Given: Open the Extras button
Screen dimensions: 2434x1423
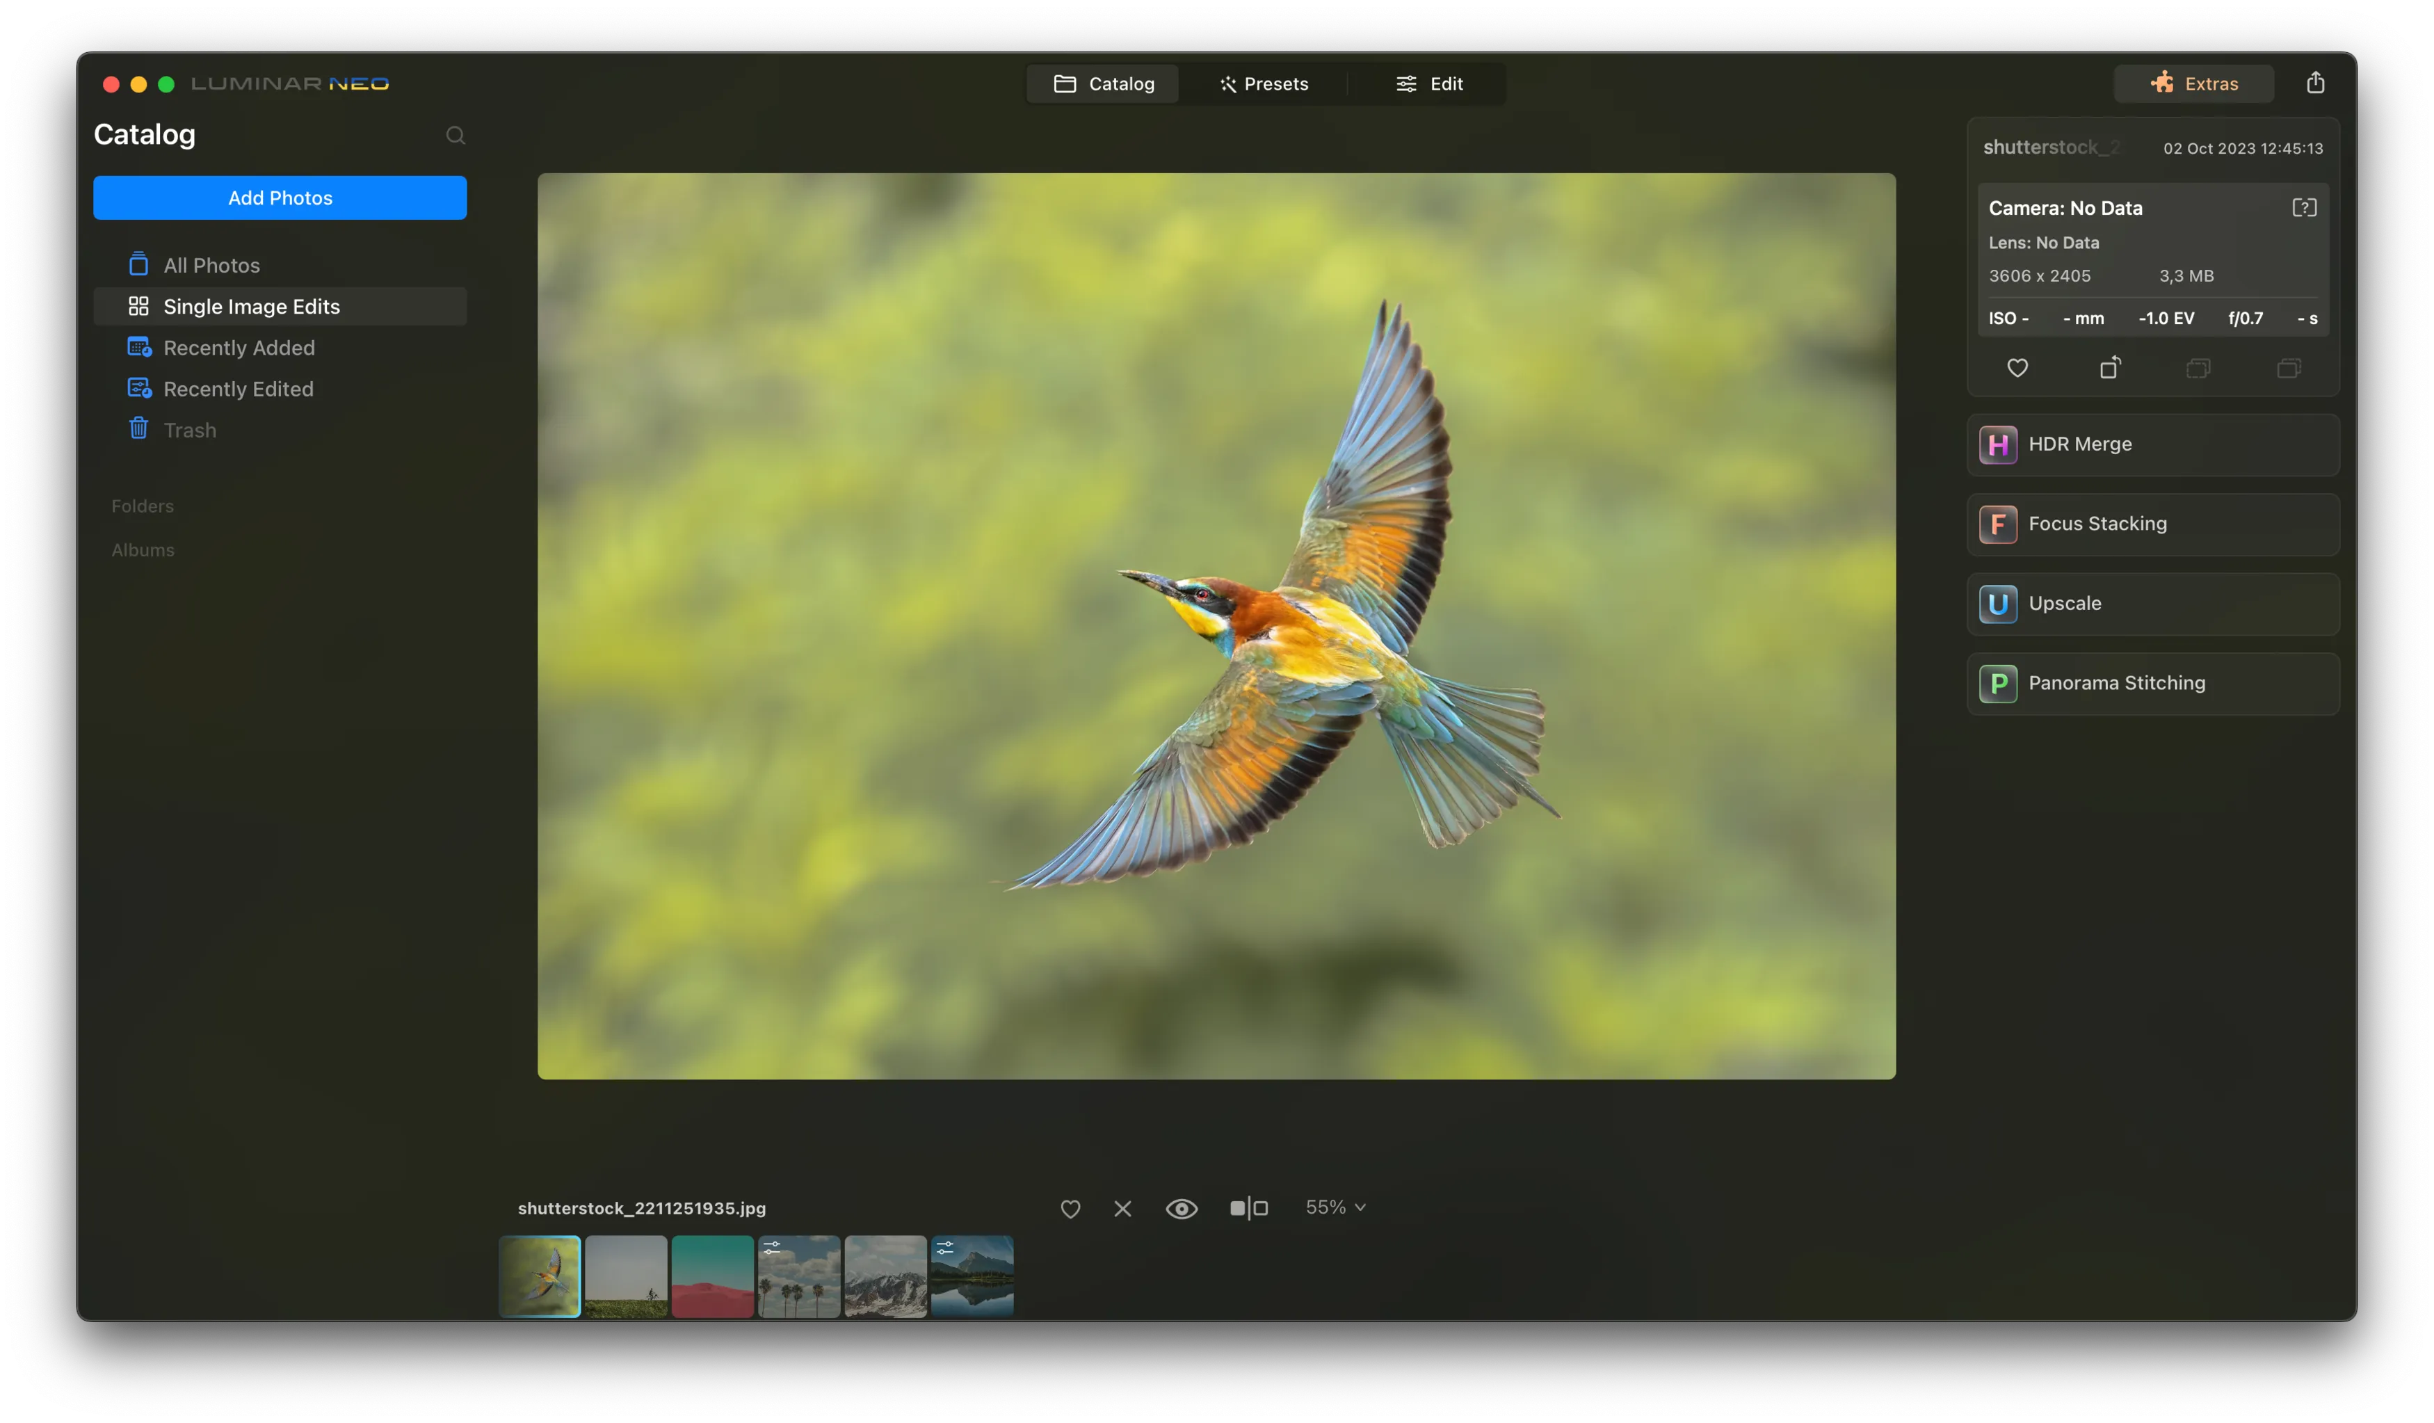Looking at the screenshot, I should (2193, 84).
